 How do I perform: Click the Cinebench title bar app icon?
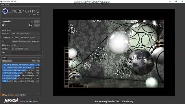coord(1,1)
